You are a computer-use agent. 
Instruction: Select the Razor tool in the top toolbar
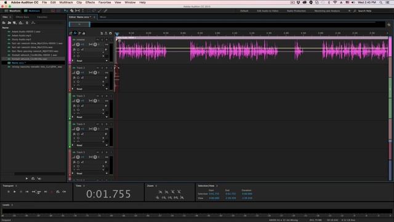point(72,11)
